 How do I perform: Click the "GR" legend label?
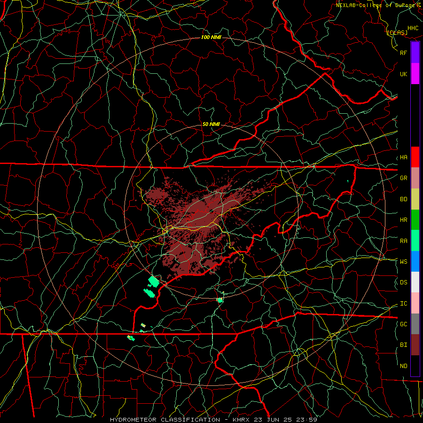pos(403,178)
